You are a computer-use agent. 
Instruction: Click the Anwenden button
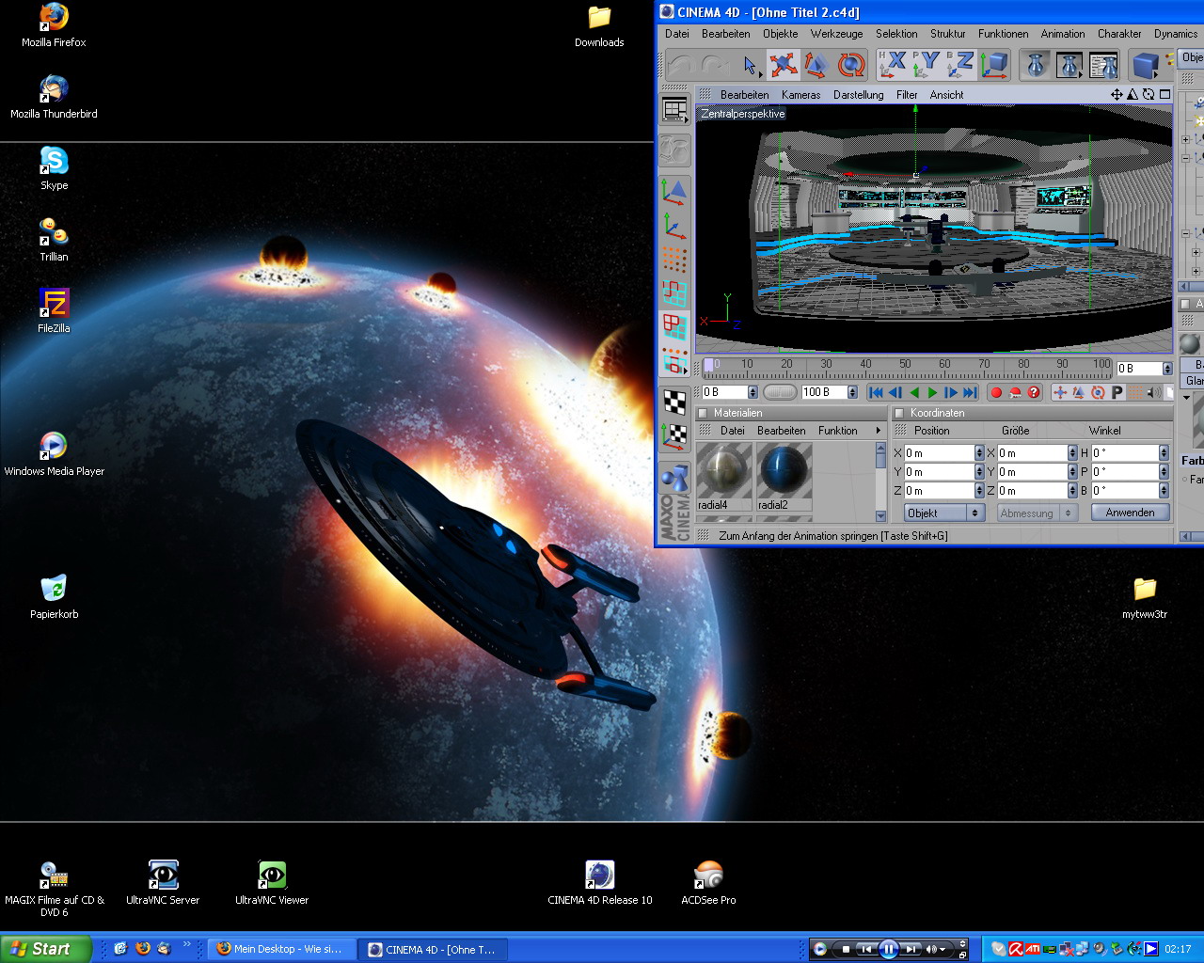click(1130, 513)
